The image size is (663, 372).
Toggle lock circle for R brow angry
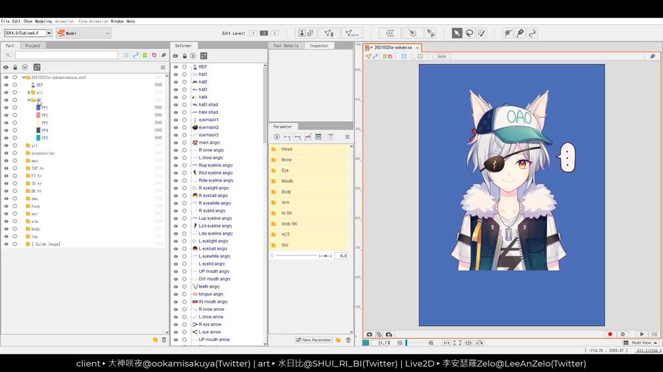pos(184,150)
